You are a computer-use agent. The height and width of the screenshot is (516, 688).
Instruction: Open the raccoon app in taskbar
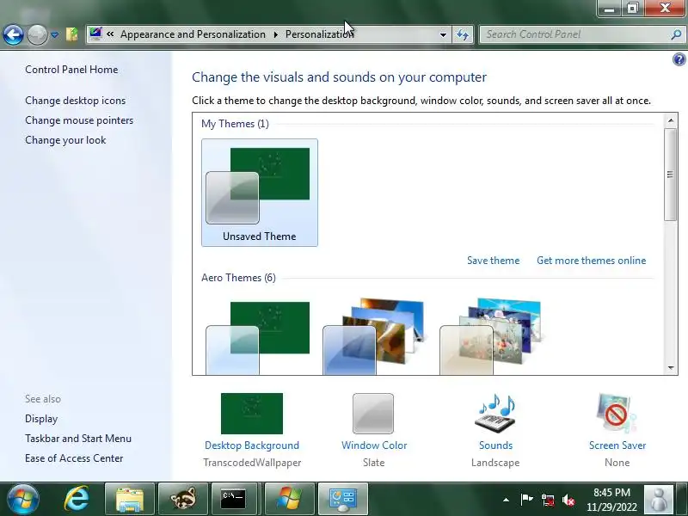tap(183, 499)
